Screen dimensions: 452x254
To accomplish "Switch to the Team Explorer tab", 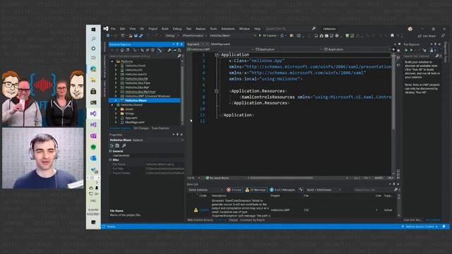I will pyautogui.click(x=160, y=128).
